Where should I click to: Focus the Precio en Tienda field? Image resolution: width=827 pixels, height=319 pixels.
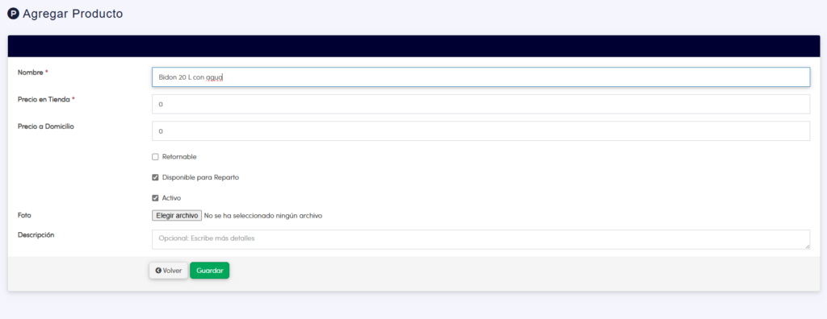click(481, 104)
